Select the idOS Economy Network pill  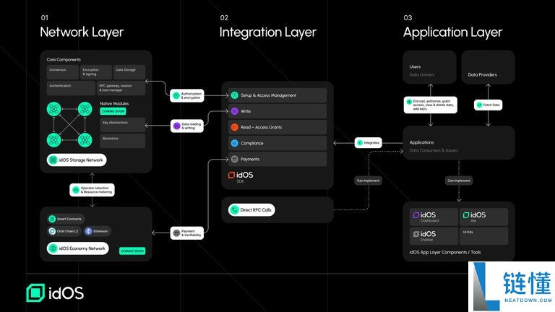(x=78, y=248)
